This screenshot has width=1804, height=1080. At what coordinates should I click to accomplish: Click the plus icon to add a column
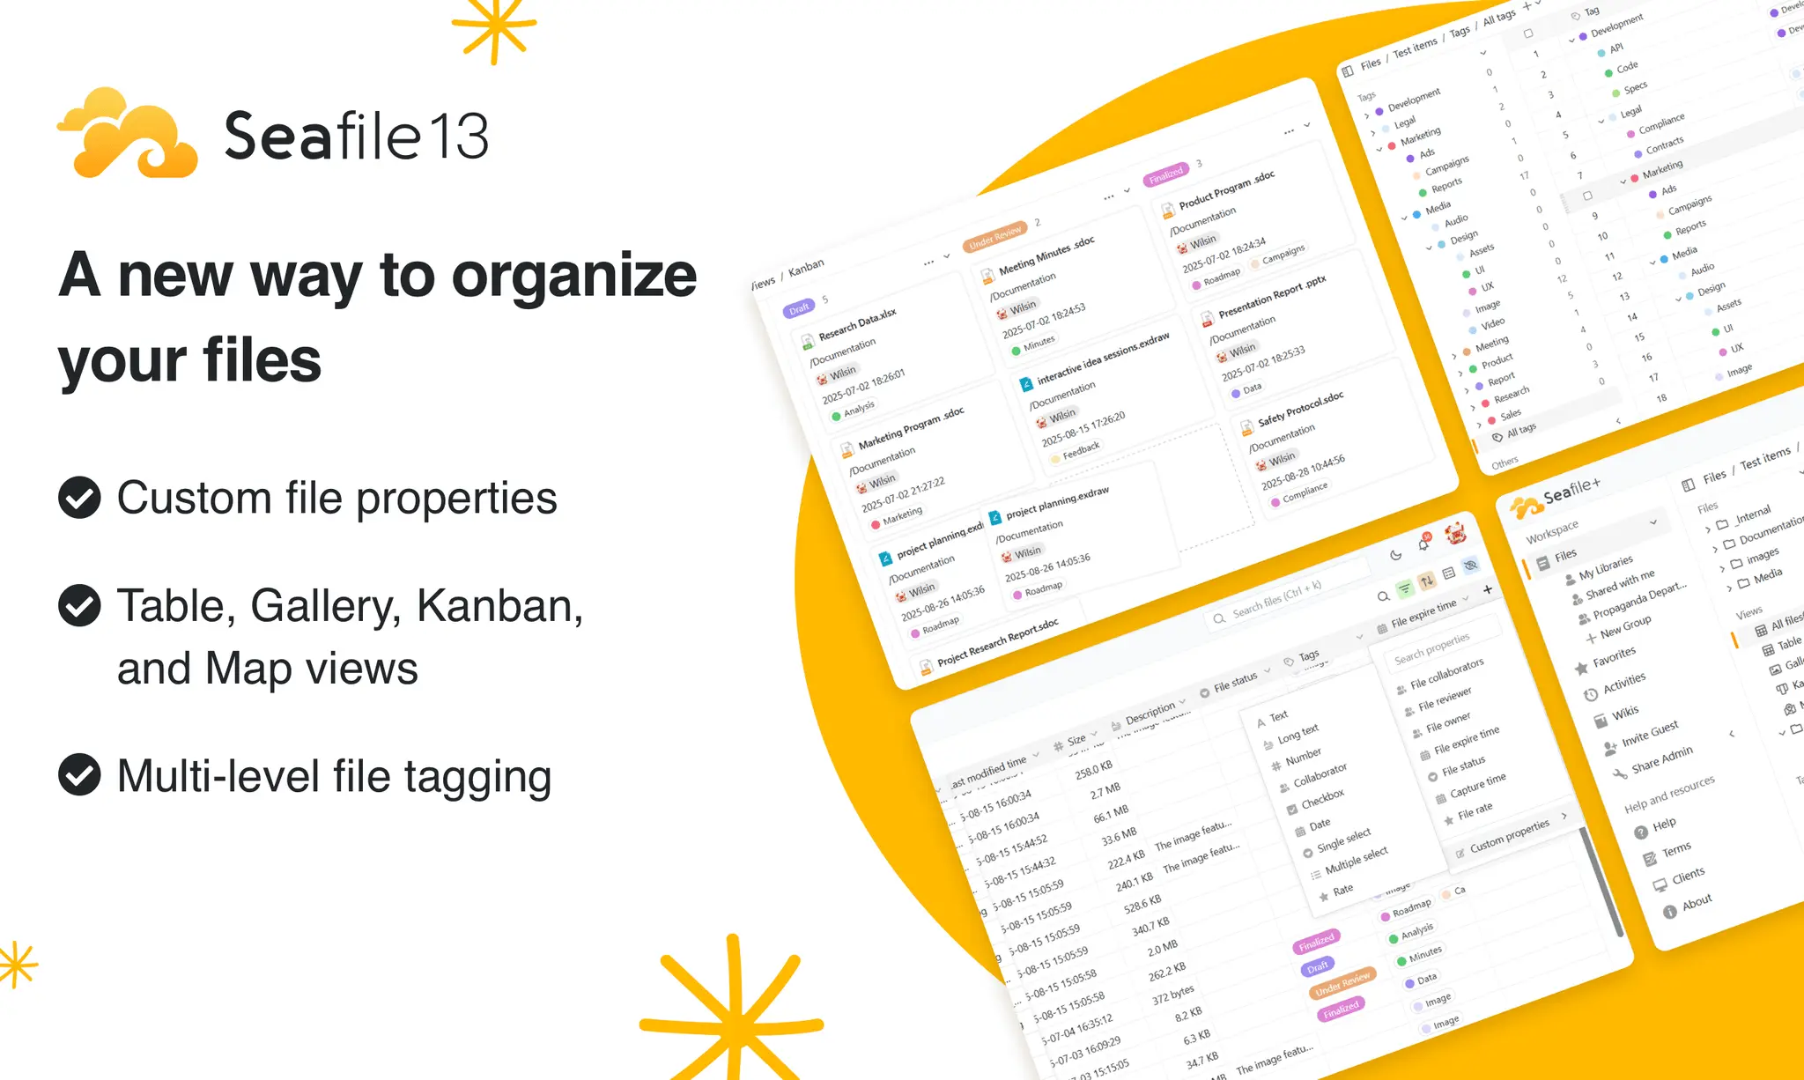click(x=1488, y=589)
